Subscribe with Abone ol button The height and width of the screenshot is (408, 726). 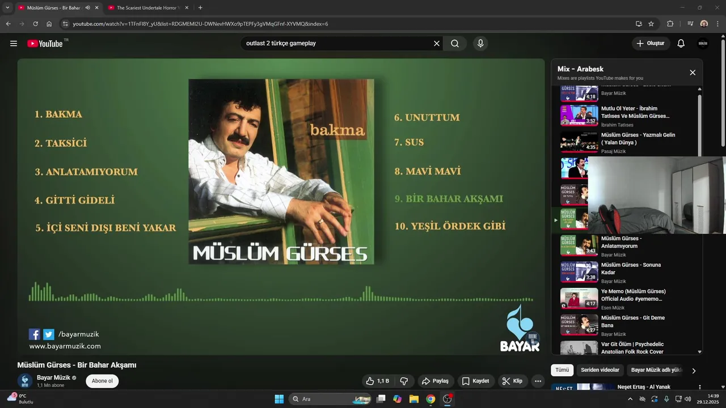pos(102,381)
